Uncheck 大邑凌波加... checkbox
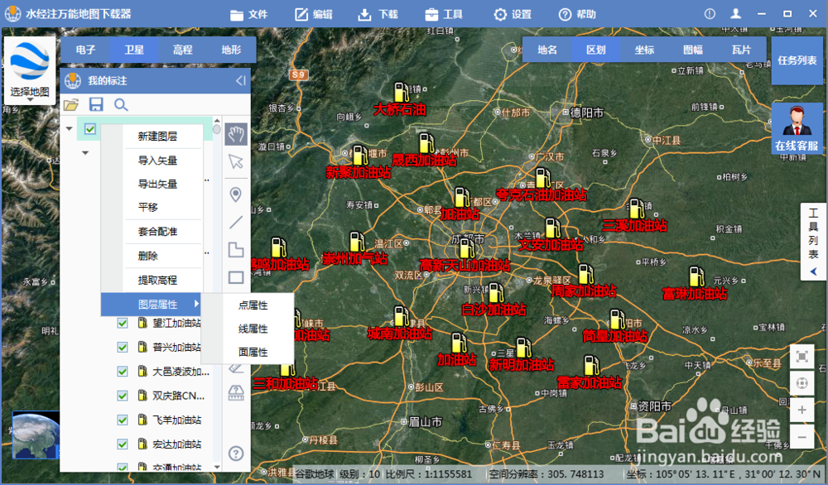Image resolution: width=828 pixels, height=485 pixels. [122, 372]
